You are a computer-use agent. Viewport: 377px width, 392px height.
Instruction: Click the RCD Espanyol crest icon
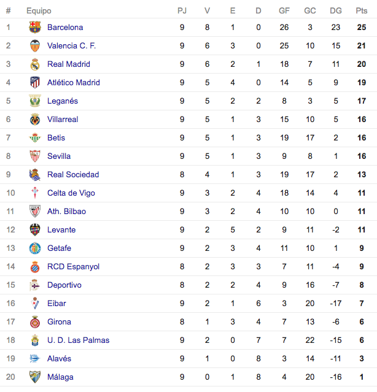35,266
